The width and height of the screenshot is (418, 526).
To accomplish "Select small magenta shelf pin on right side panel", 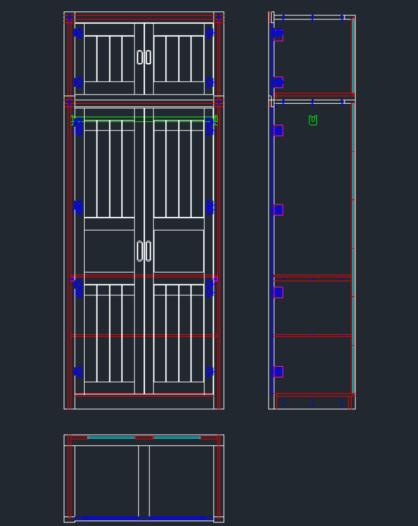I will [x=215, y=278].
